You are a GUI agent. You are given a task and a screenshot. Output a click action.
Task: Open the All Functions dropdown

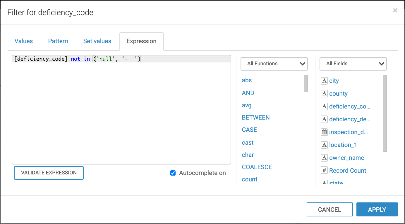(274, 64)
